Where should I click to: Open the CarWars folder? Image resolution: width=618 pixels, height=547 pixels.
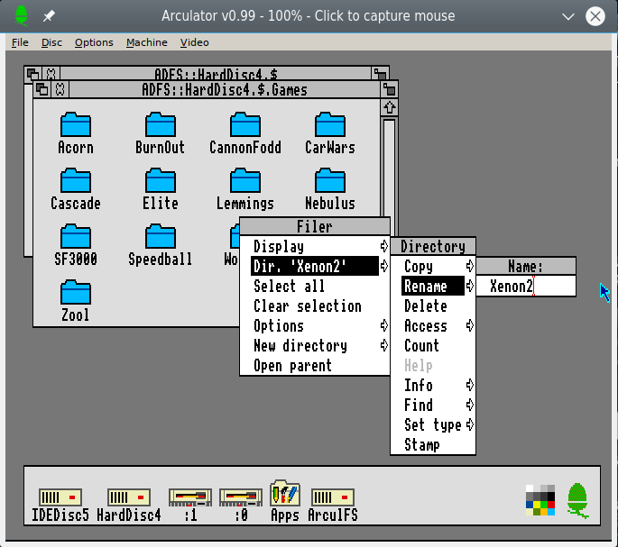coord(330,125)
